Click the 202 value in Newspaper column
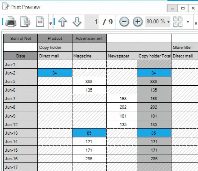The height and width of the screenshot is (171, 198). pyautogui.click(x=121, y=107)
